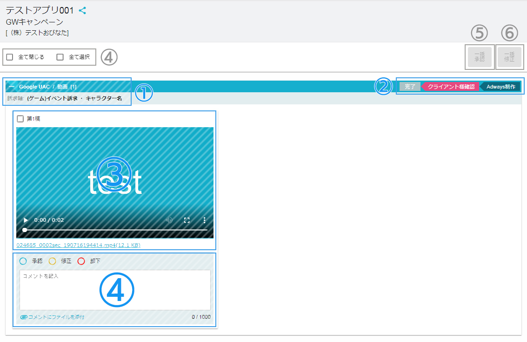Mute the video with the speaker icon
Image resolution: width=527 pixels, height=342 pixels.
click(169, 220)
